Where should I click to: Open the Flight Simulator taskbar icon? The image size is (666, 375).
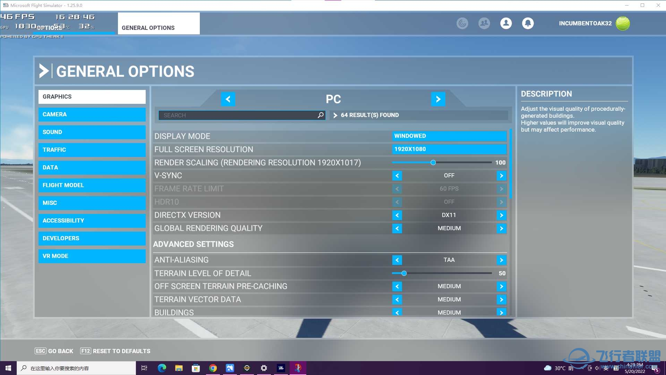coord(281,368)
